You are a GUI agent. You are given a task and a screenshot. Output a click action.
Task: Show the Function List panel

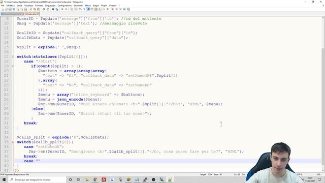(x=100, y=9)
